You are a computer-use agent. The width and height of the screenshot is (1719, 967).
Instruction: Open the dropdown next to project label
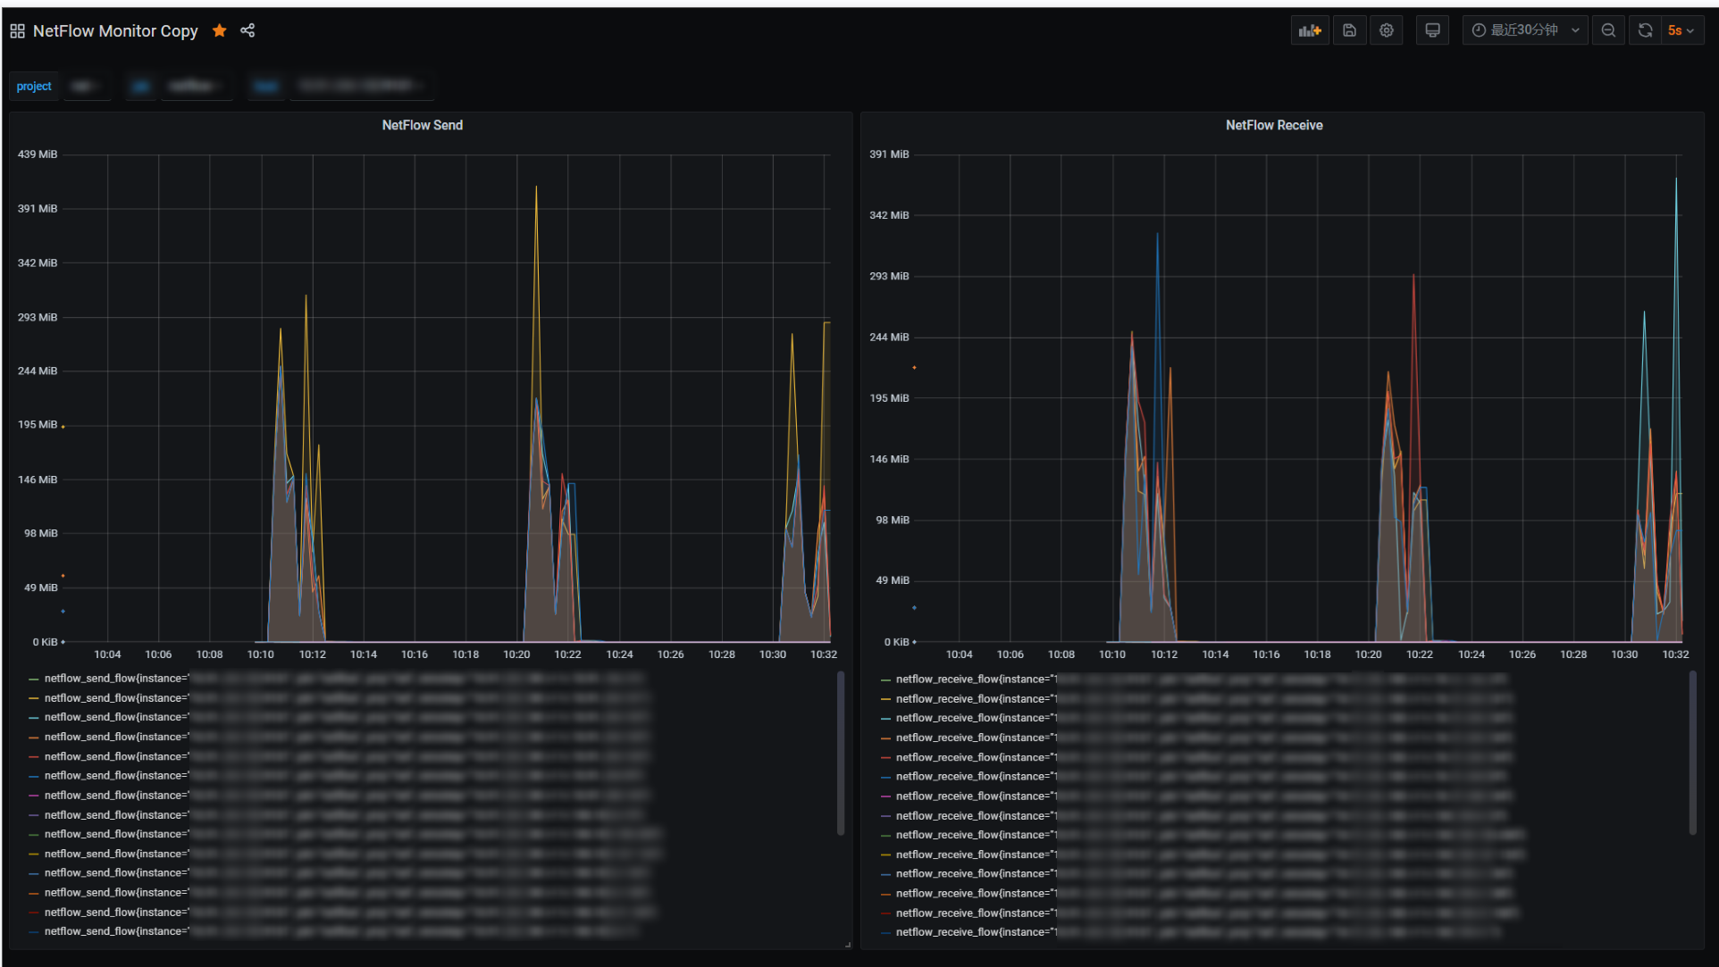coord(87,87)
